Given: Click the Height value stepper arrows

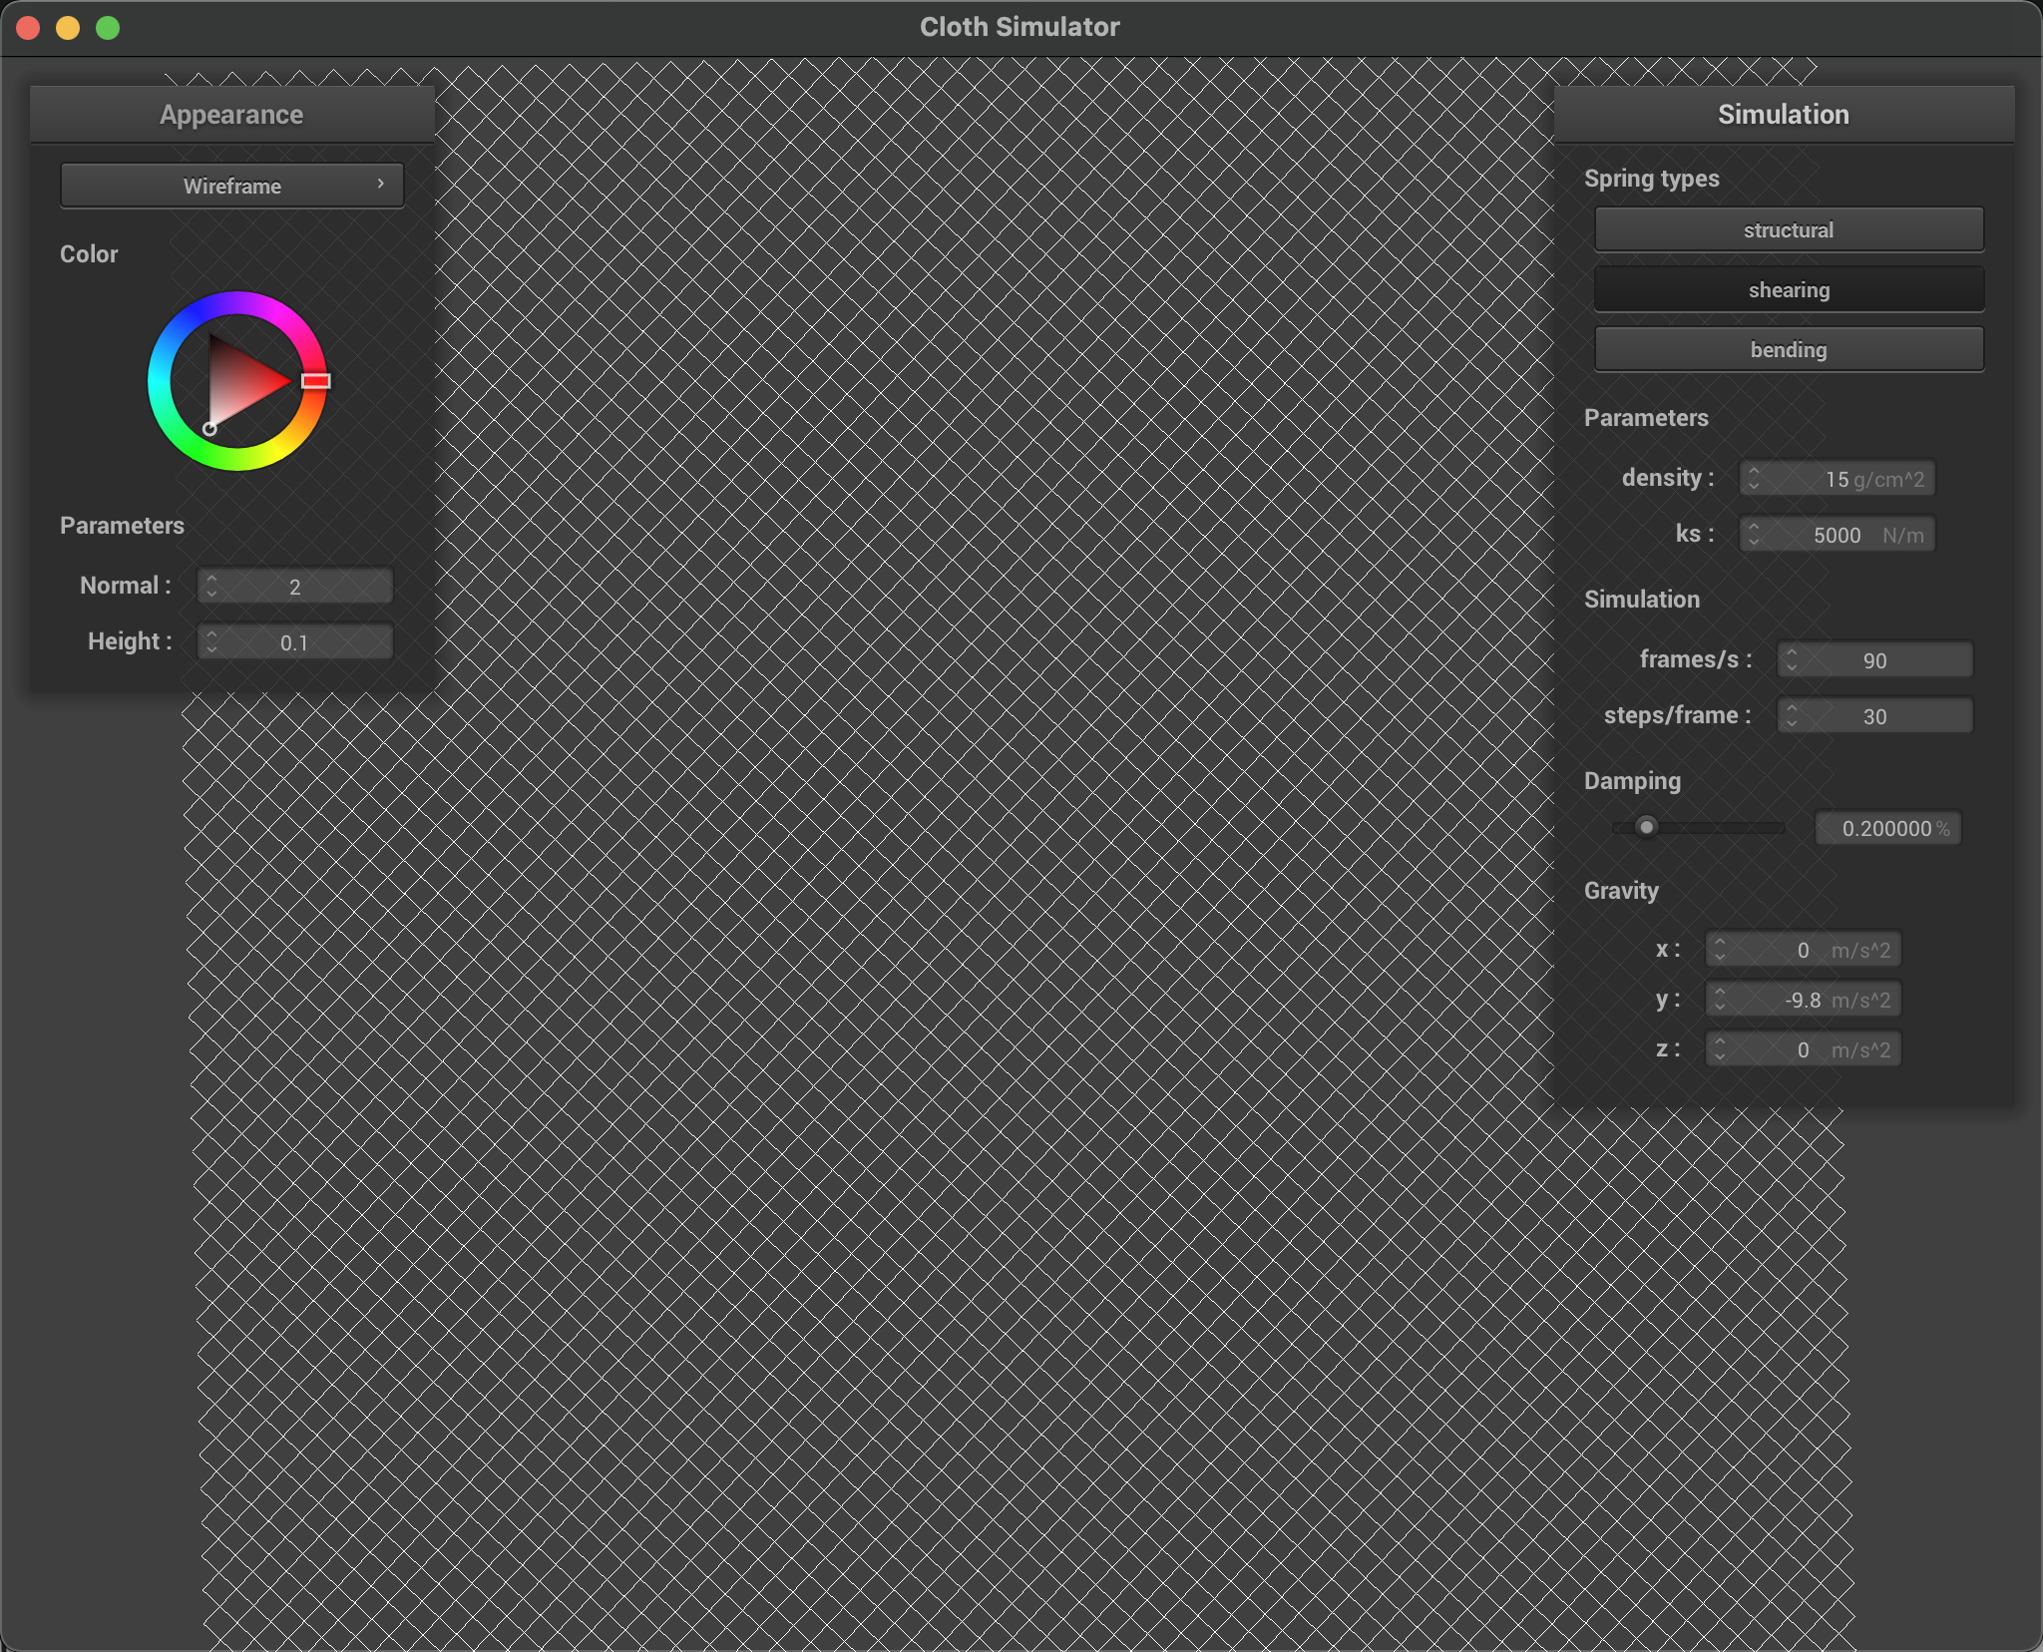Looking at the screenshot, I should pyautogui.click(x=211, y=641).
